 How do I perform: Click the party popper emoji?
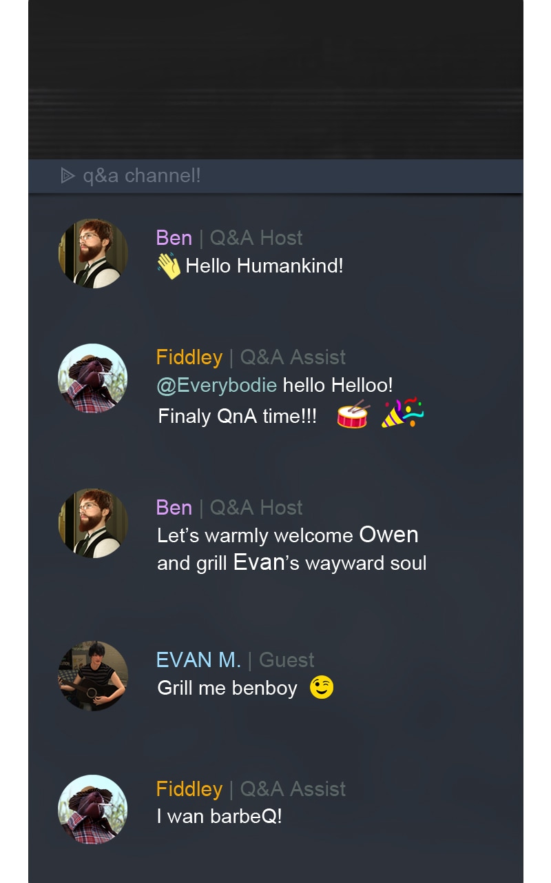[403, 413]
